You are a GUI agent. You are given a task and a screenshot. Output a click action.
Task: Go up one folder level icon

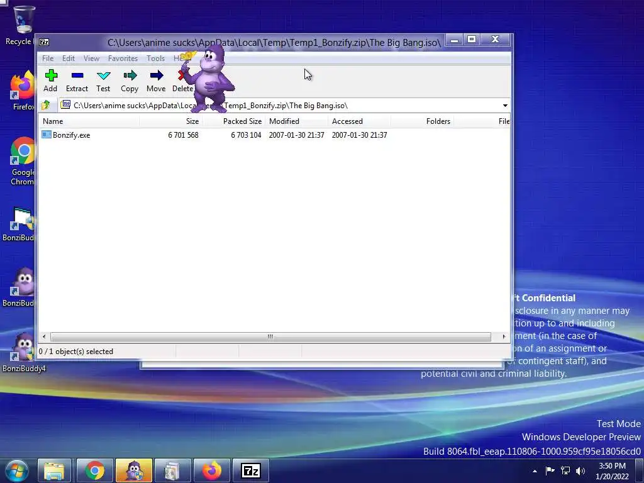click(x=45, y=106)
